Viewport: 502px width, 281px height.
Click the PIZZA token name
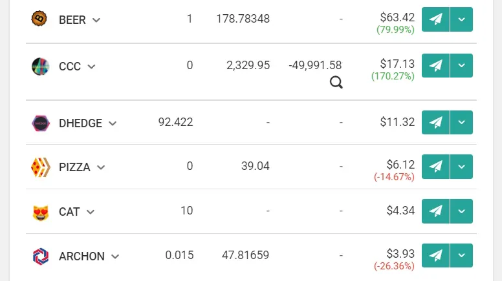[74, 167]
